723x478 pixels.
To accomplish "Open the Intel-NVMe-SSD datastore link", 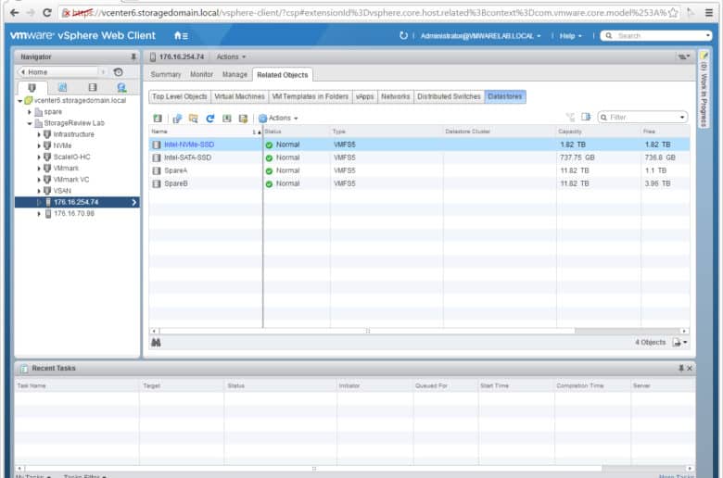I will tap(189, 145).
